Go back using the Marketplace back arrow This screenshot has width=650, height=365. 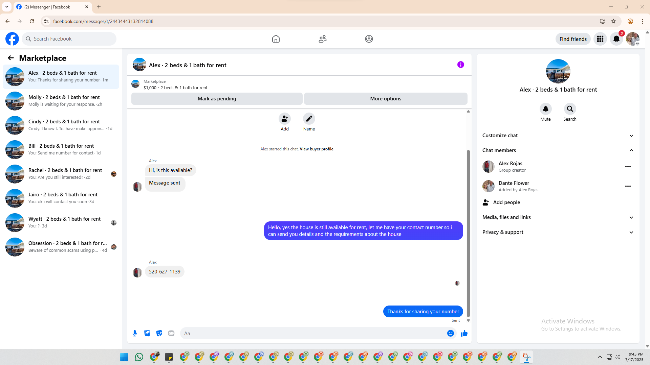pos(11,58)
